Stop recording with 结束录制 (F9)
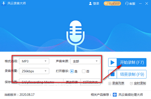Viewport: 151px width, 99px height. pyautogui.click(x=127, y=74)
